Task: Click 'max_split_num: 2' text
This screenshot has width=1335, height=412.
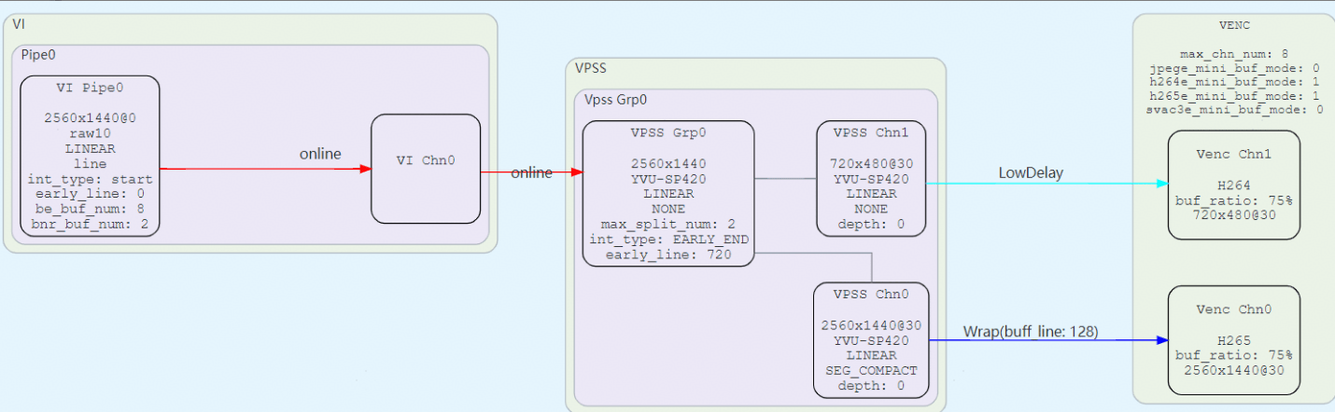Action: pyautogui.click(x=668, y=225)
